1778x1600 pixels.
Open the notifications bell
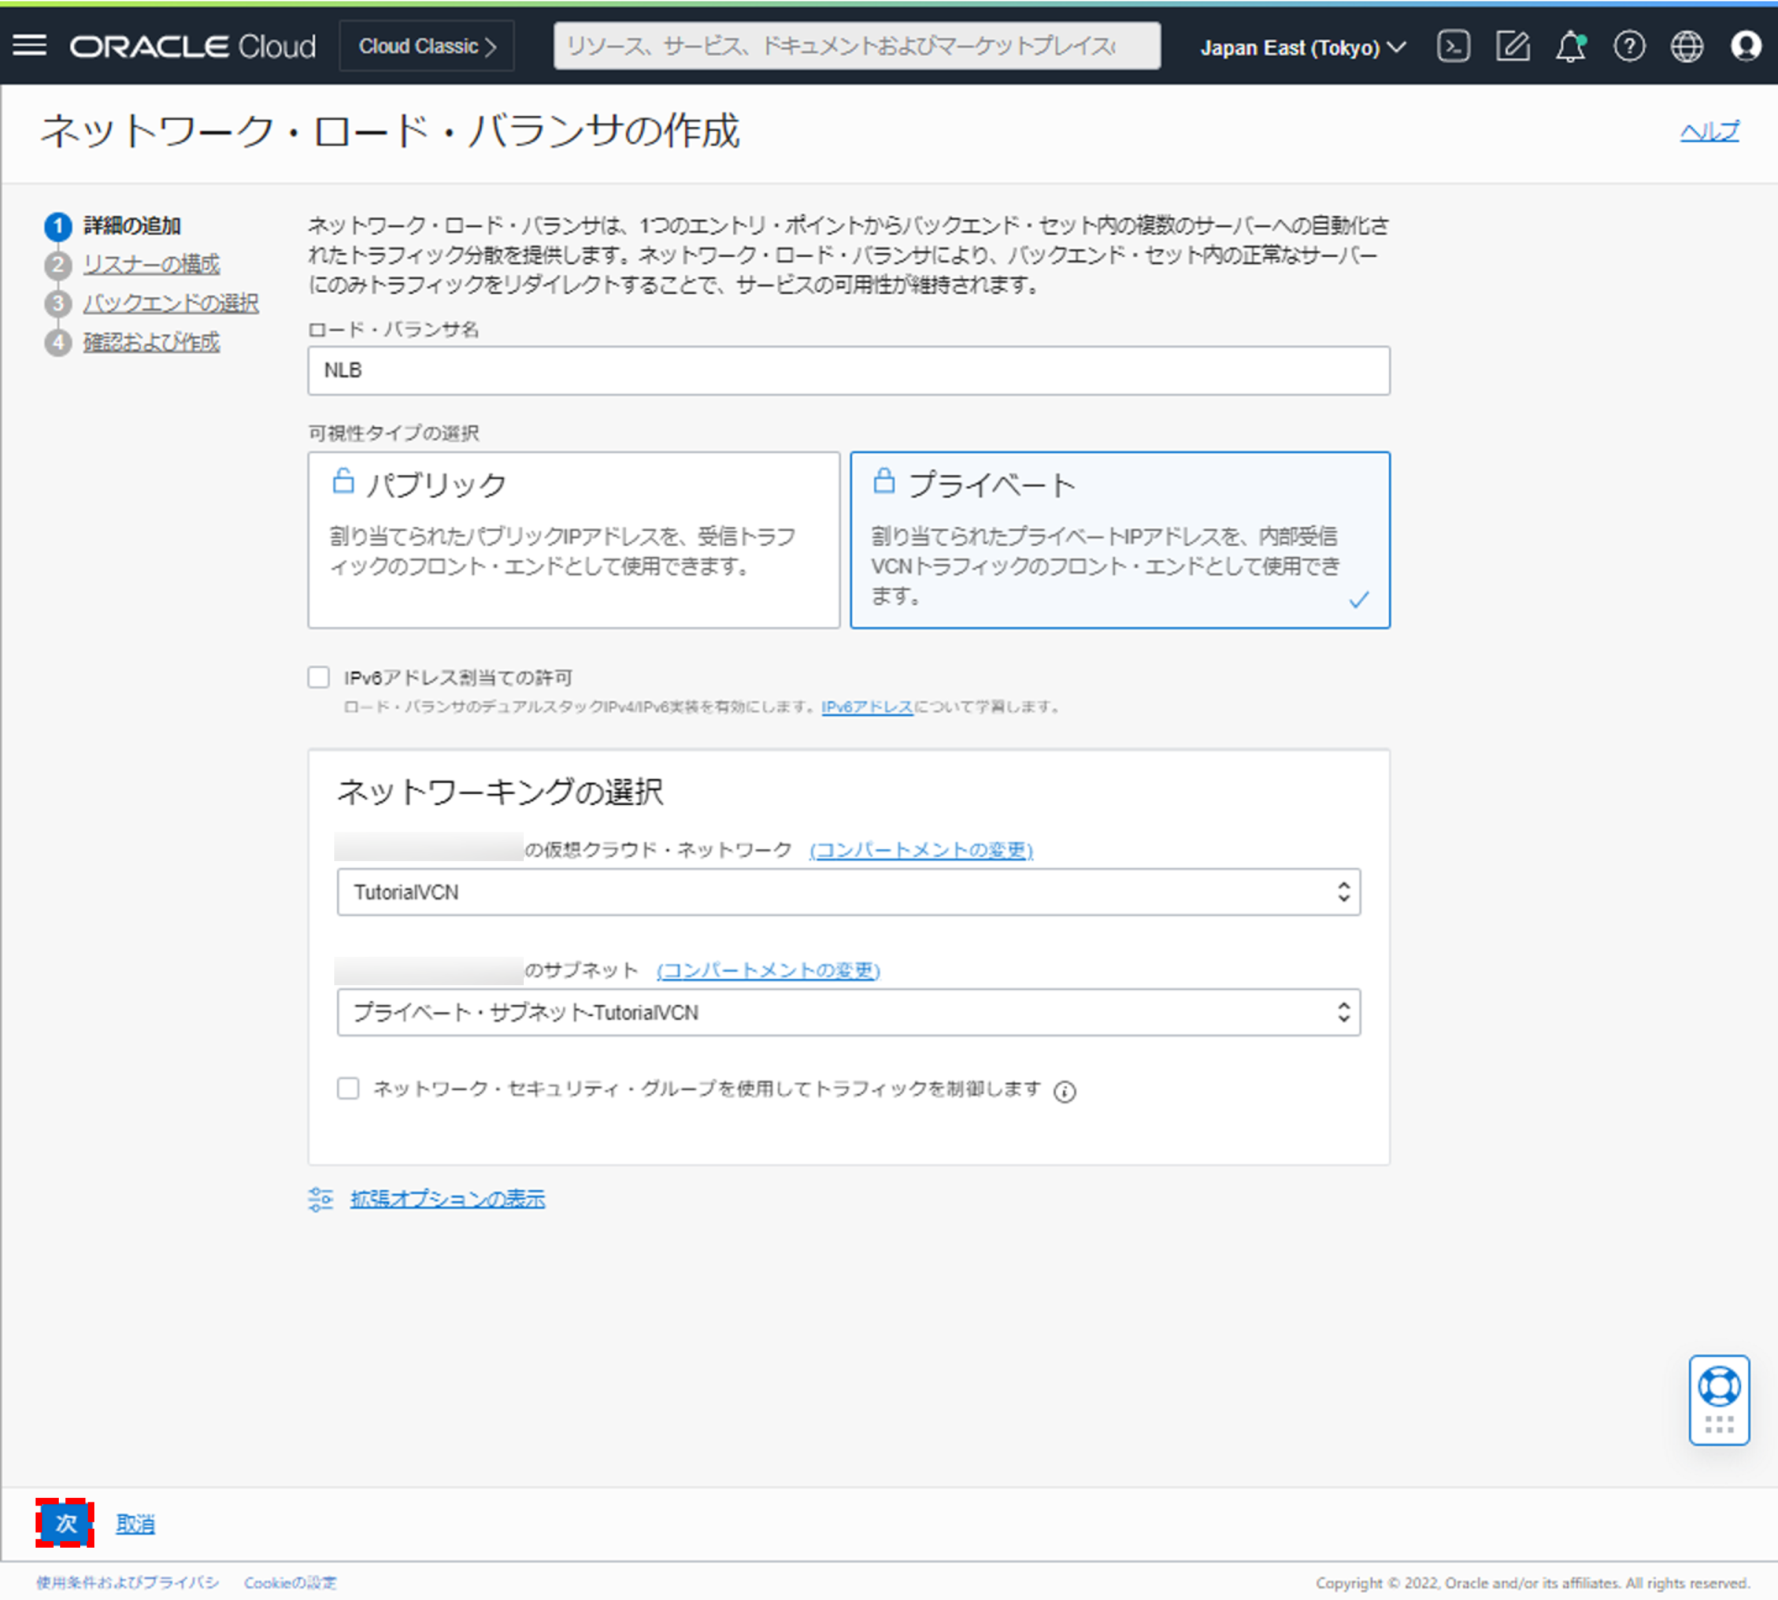[x=1571, y=47]
